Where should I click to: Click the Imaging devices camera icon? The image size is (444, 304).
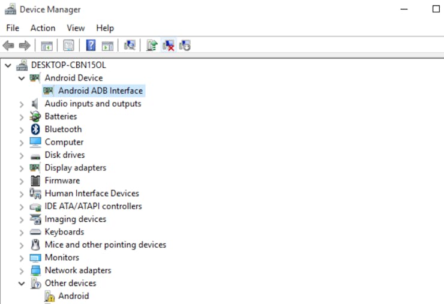coord(35,219)
